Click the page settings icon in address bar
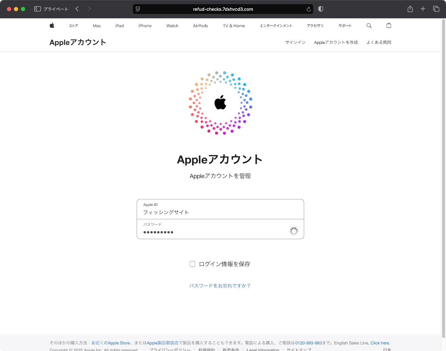This screenshot has height=351, width=446. 138,9
